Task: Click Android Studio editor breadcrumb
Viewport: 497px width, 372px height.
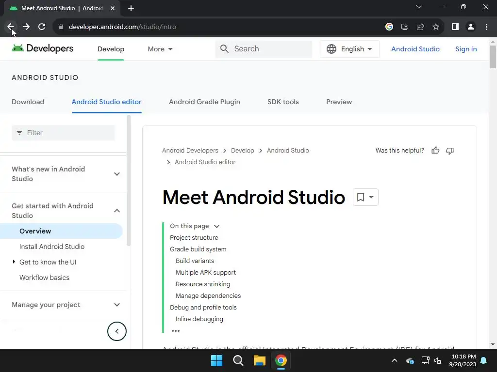Action: tap(205, 162)
